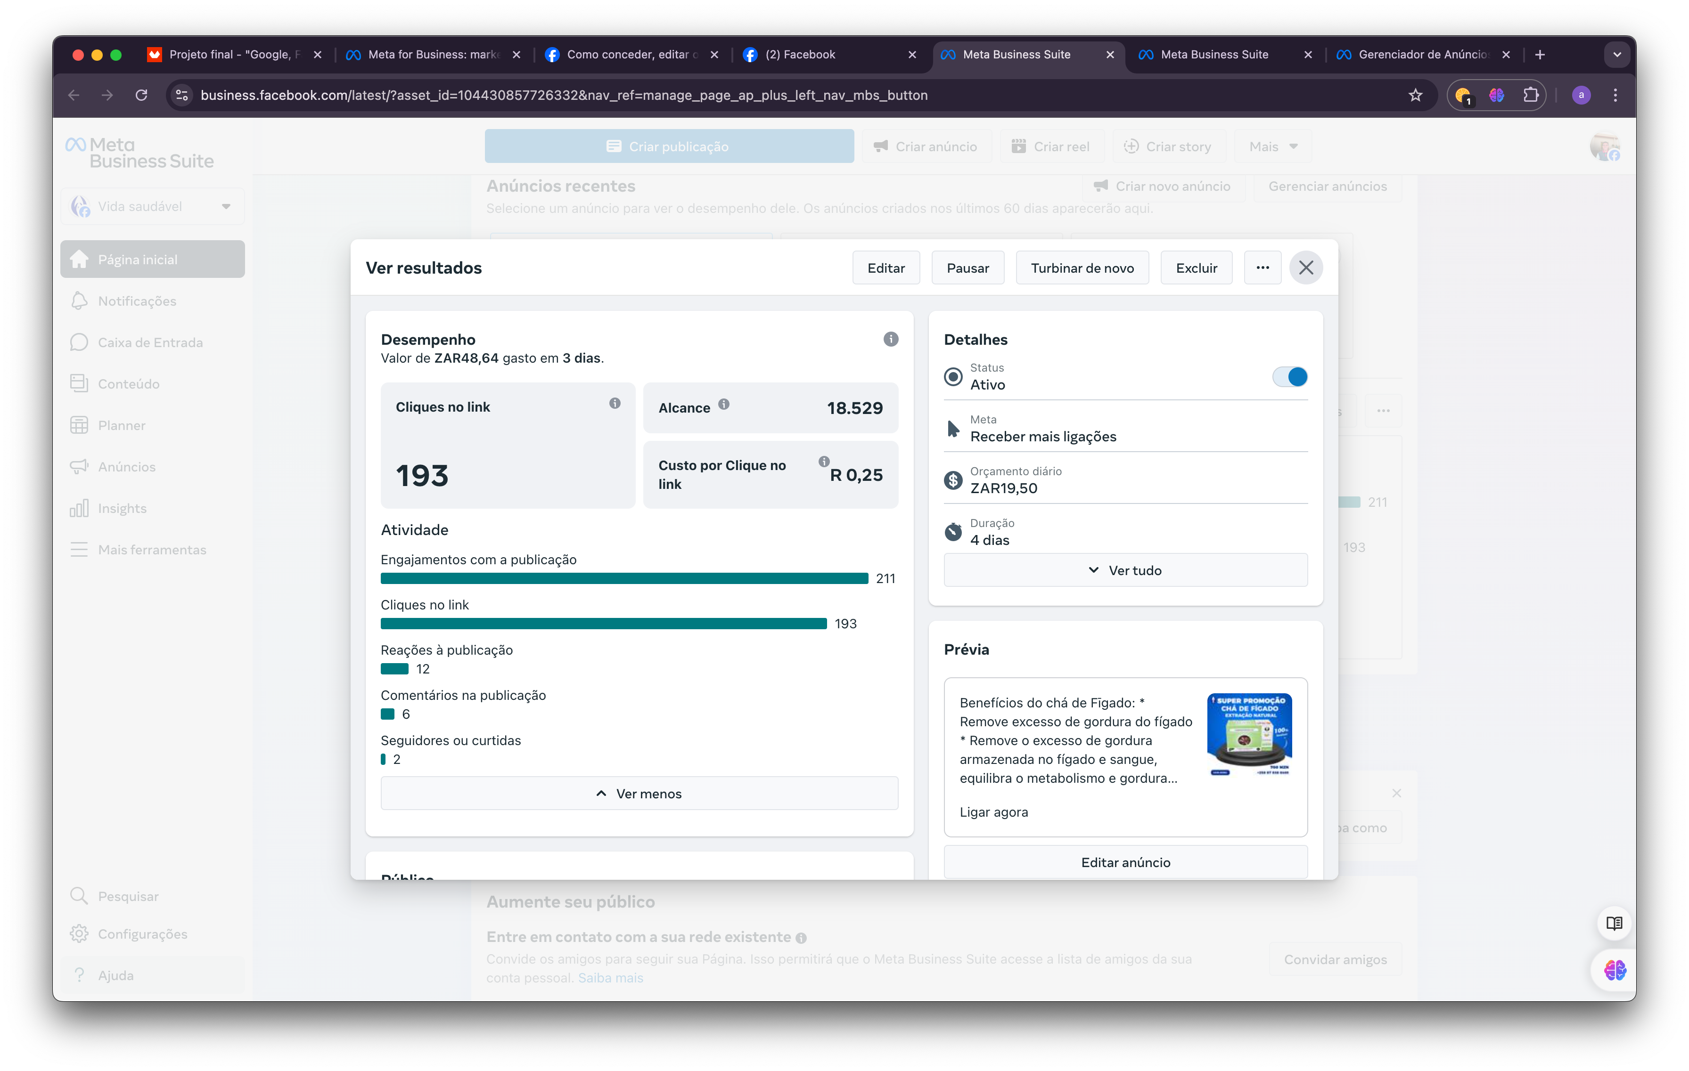
Task: Open Caixa de Entrada in sidebar
Action: coord(152,342)
